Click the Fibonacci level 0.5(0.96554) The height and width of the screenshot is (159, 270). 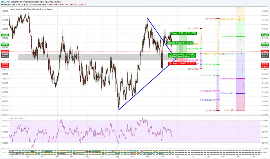tap(209, 64)
